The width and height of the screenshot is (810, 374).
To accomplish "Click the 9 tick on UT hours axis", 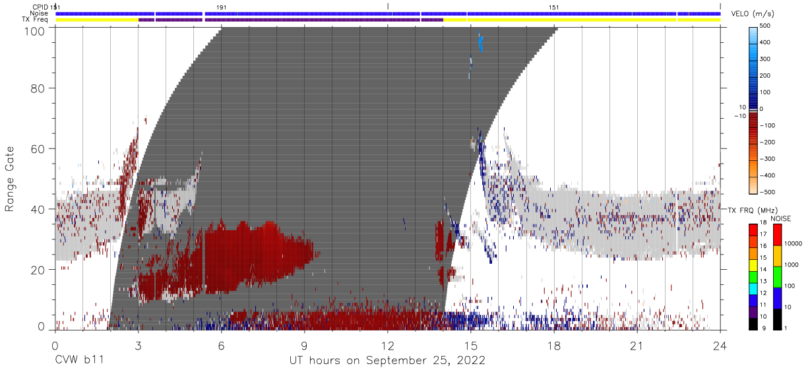I will 304,344.
